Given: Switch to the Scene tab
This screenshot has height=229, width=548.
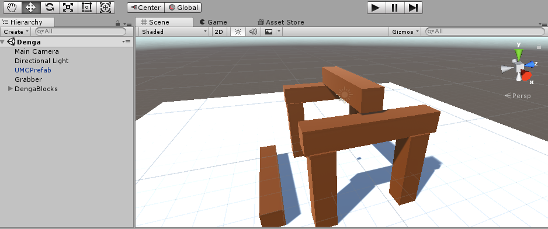Looking at the screenshot, I should (164, 22).
